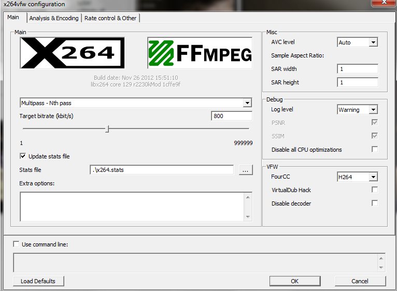
Task: Click Extra options scrollbar down arrow
Action: [248, 216]
